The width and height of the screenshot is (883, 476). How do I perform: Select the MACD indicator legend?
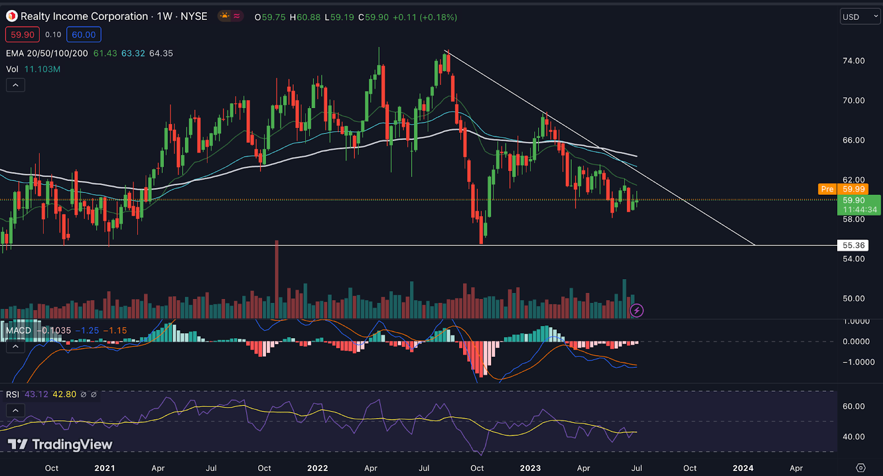point(19,330)
